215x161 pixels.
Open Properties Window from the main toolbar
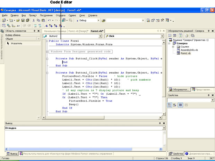[153, 21]
